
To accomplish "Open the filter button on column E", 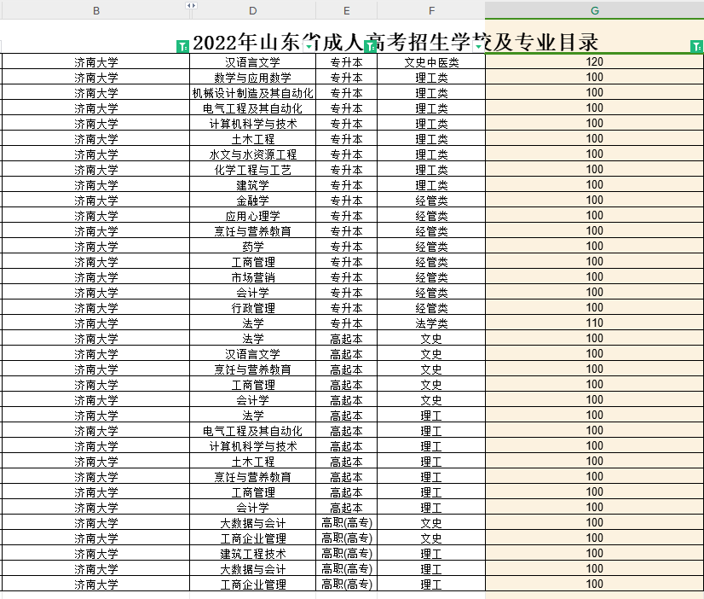I will (x=371, y=46).
